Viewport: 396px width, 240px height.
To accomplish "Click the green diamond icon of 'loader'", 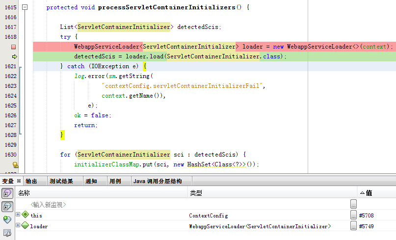I will 25,225.
